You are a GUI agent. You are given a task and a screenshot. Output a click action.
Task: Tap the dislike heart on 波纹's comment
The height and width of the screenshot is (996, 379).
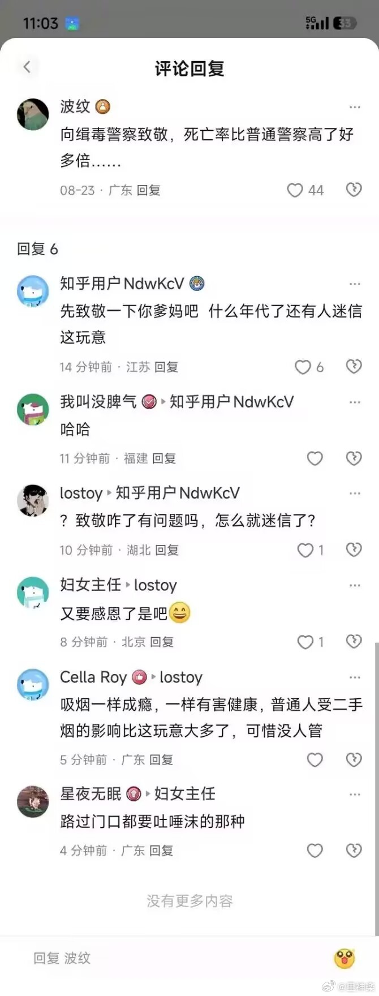coord(354,190)
